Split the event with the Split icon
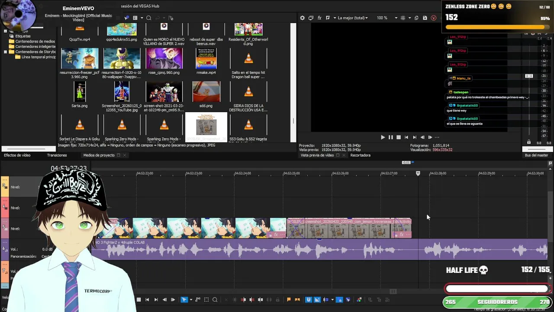 coord(260,299)
